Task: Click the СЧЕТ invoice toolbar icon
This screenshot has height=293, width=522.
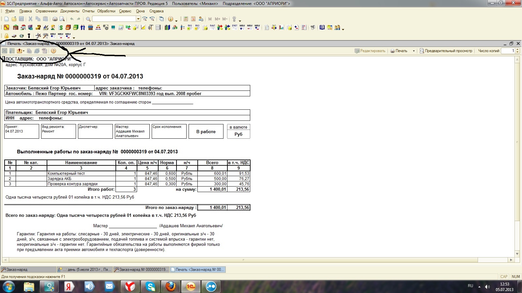Action: pos(235,28)
